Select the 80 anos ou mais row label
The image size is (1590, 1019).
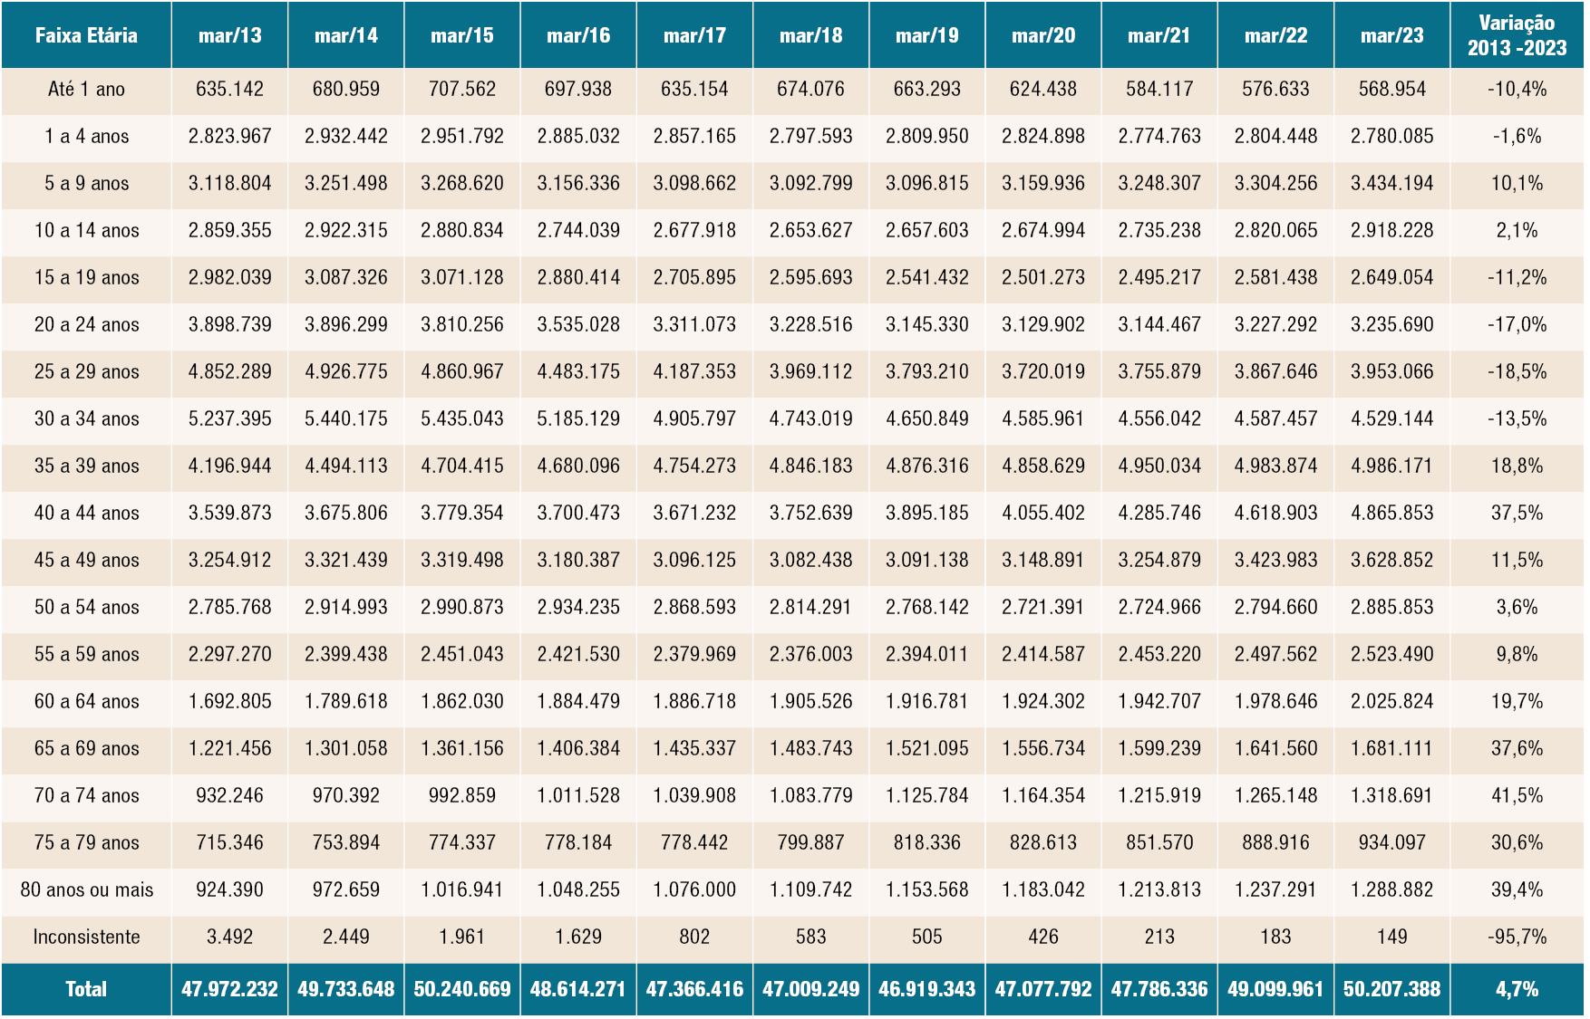(86, 889)
